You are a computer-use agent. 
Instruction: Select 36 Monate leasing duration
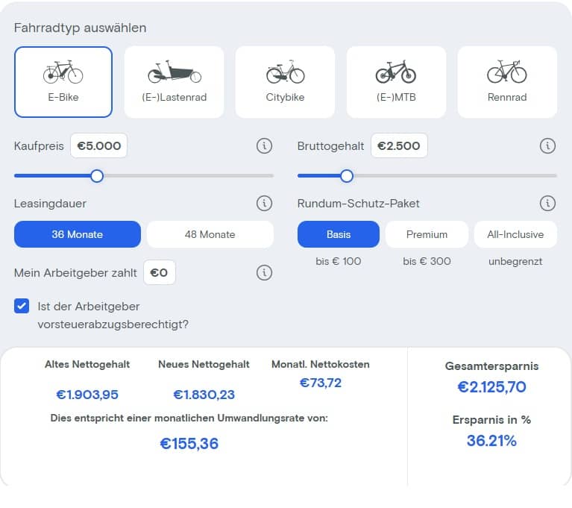pyautogui.click(x=78, y=234)
